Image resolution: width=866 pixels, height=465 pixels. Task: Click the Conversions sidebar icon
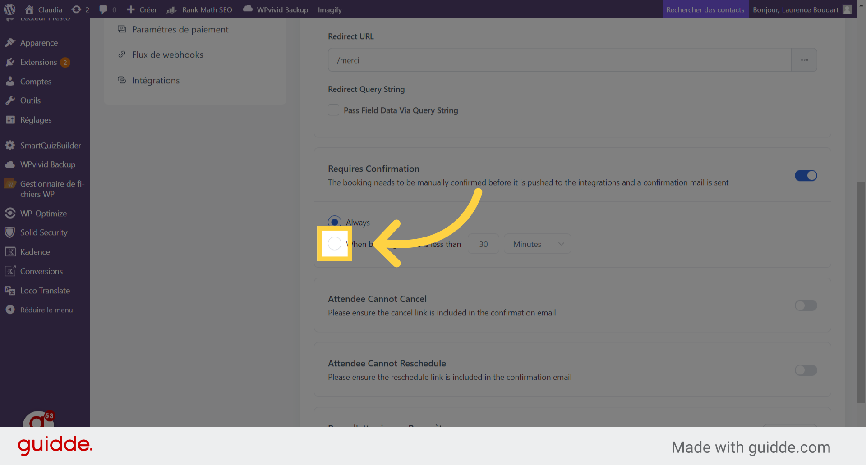[10, 271]
